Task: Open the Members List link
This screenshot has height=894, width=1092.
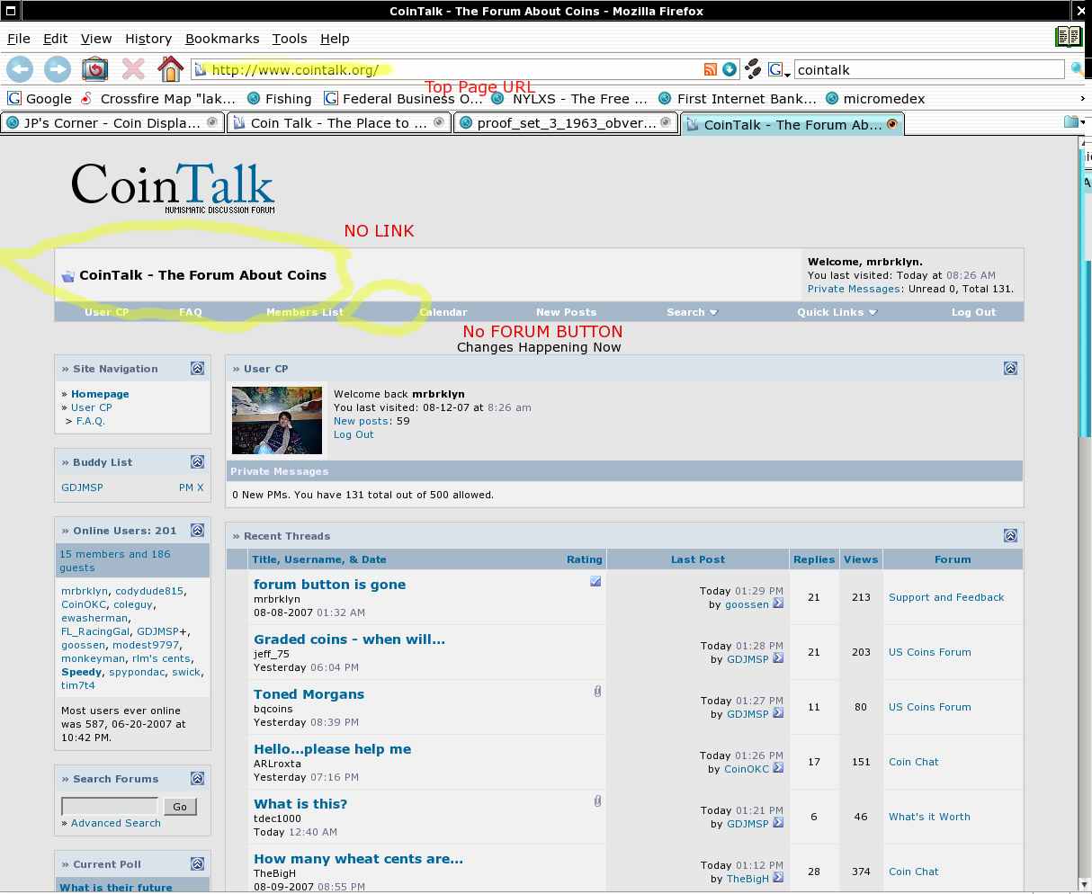Action: click(x=305, y=312)
